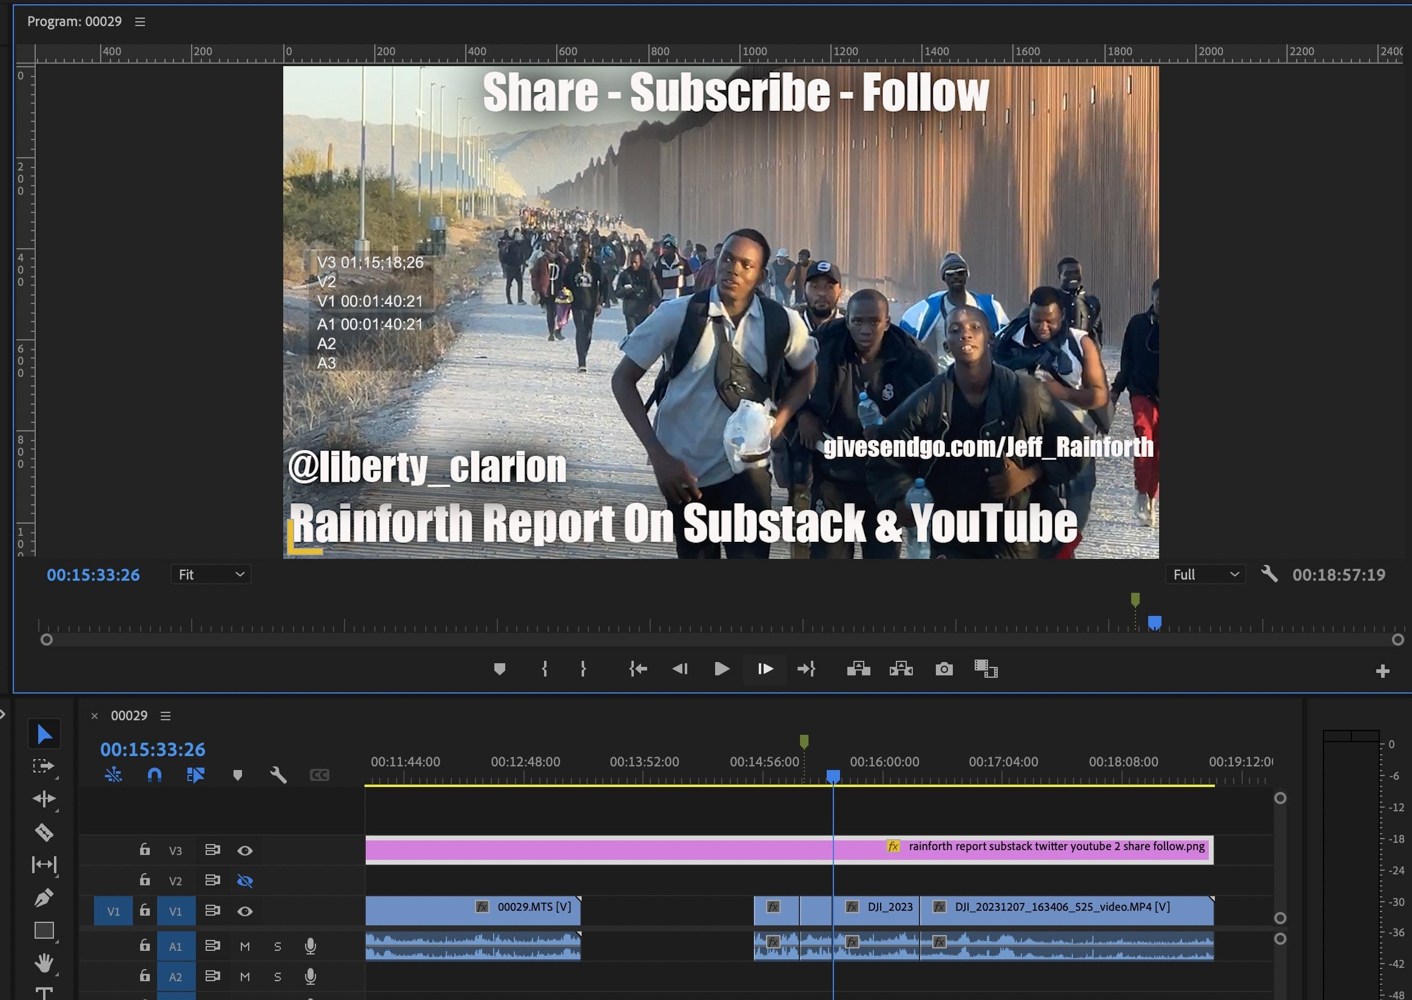
Task: Toggle V3 track output eye
Action: [x=245, y=850]
